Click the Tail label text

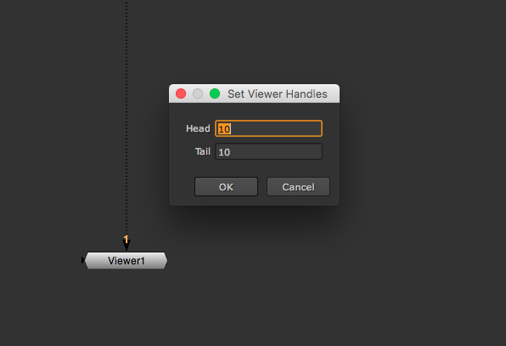point(203,151)
